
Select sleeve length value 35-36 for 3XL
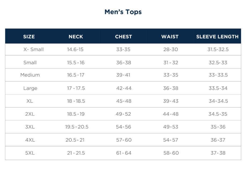(218, 127)
